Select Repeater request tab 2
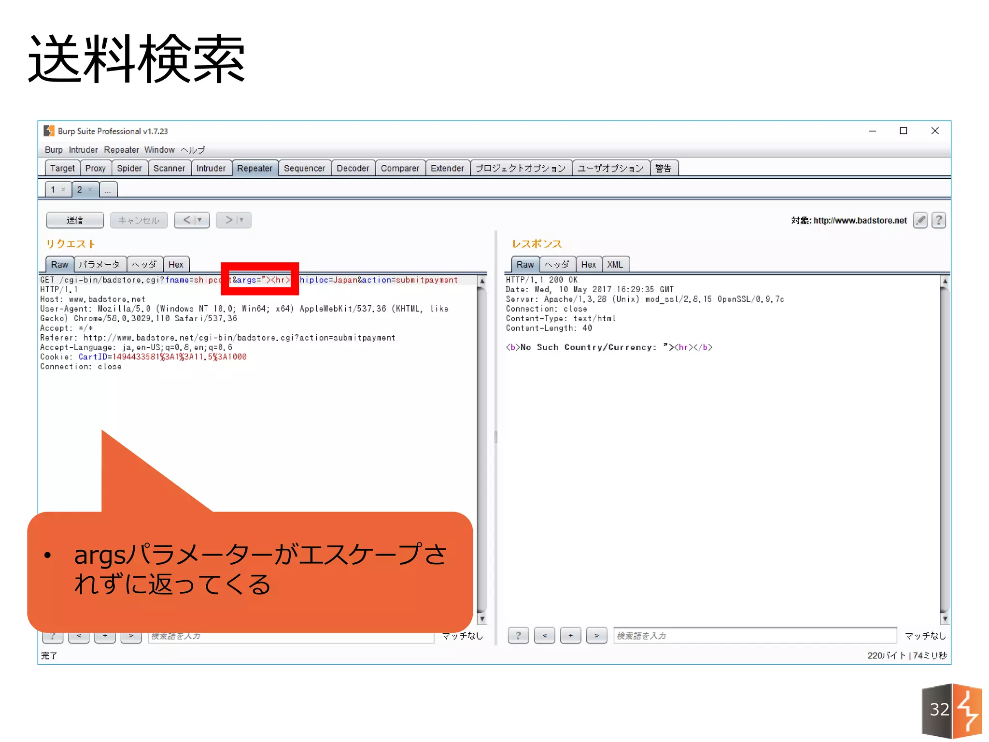 pos(80,189)
